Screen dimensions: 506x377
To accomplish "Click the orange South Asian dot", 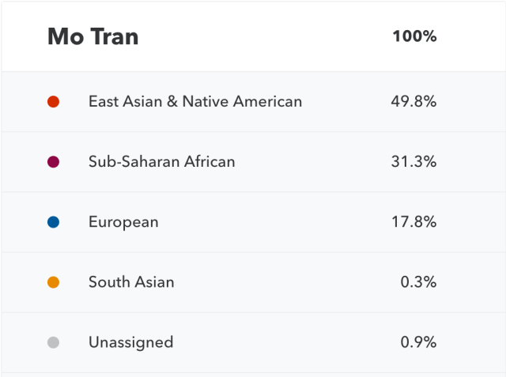I will [53, 282].
